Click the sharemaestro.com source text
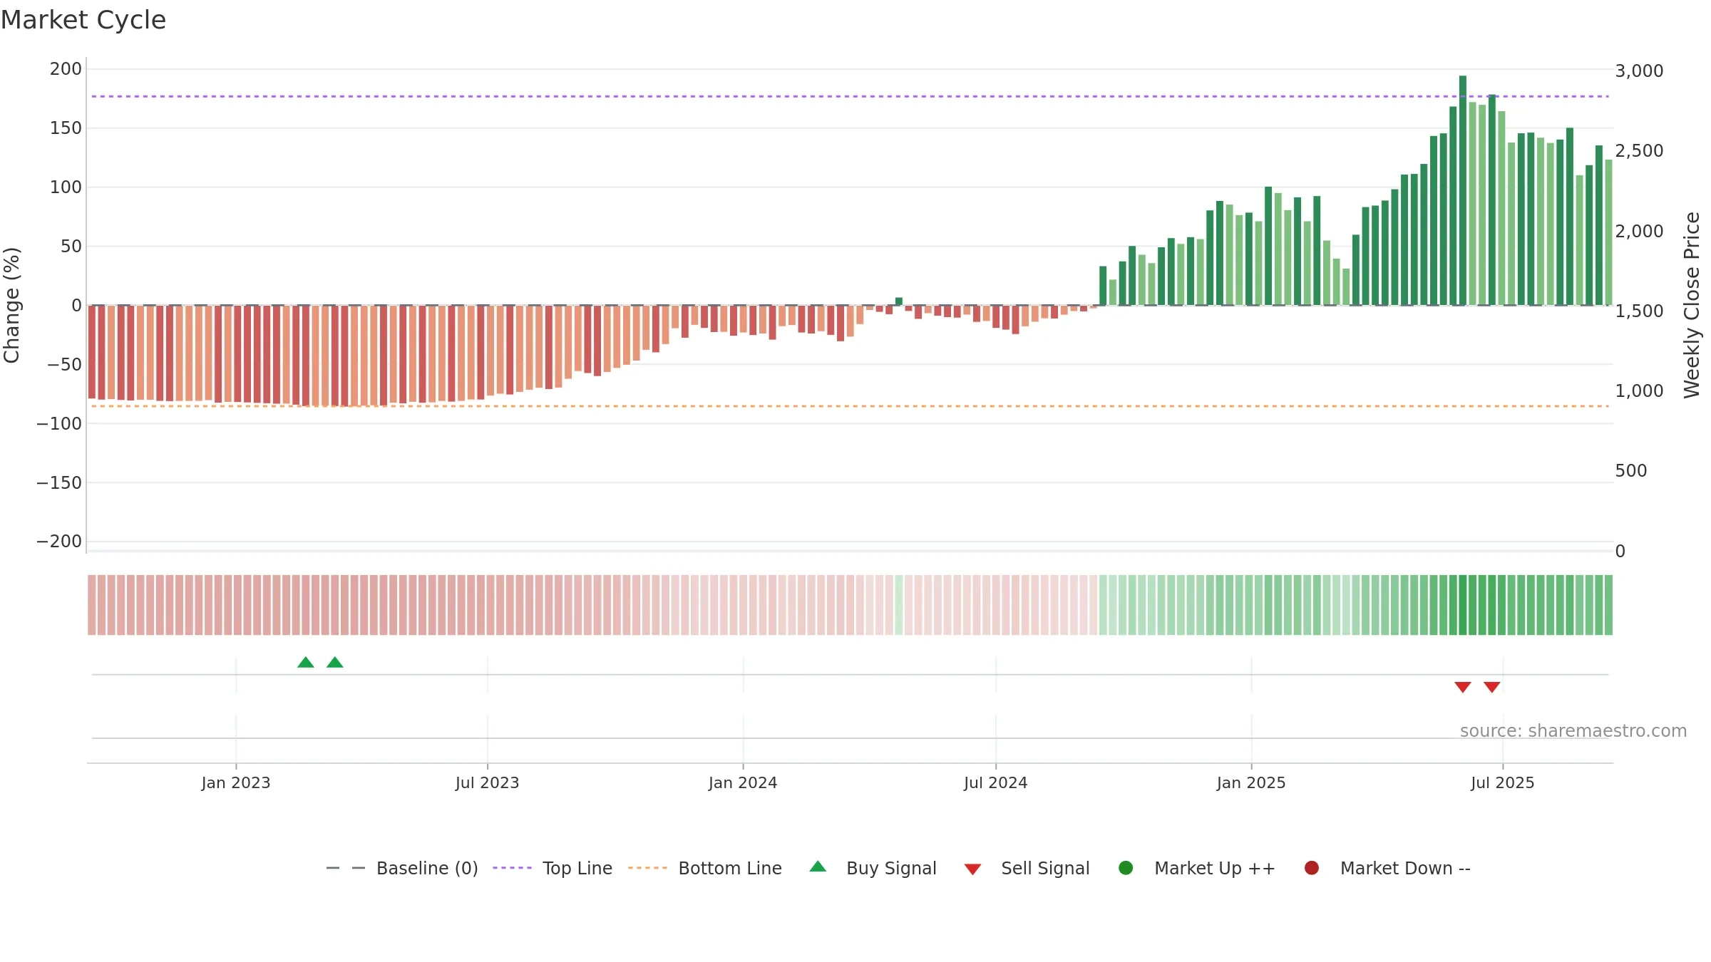Image resolution: width=1711 pixels, height=962 pixels. [1573, 731]
